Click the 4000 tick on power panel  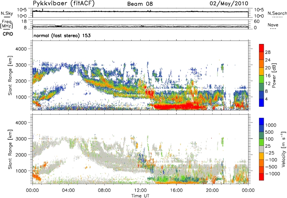pos(21,49)
